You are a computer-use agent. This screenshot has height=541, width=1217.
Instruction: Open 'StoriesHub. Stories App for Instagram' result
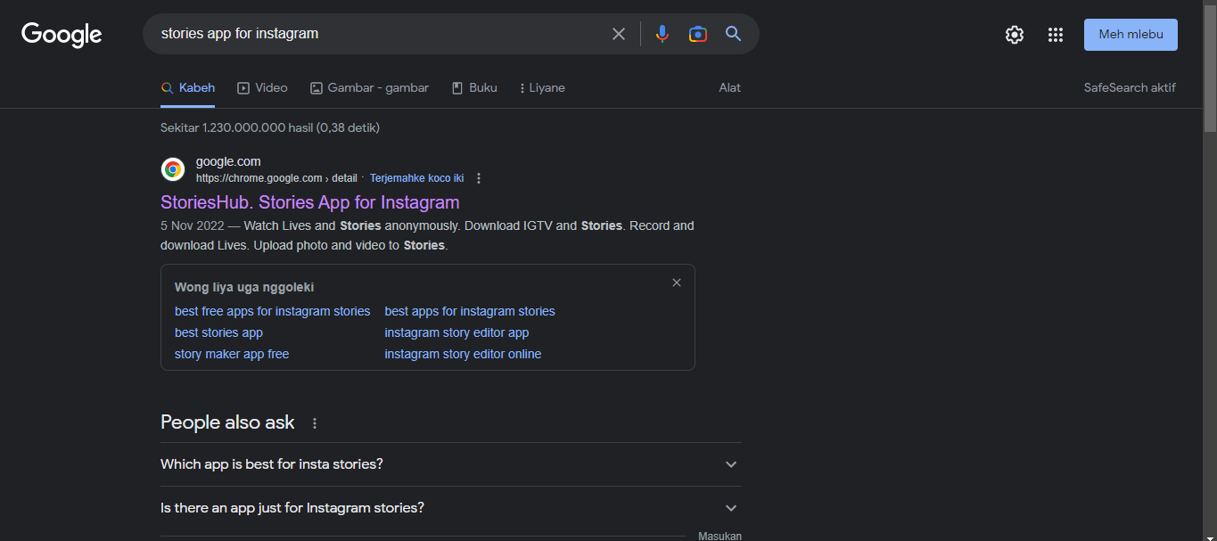[310, 202]
